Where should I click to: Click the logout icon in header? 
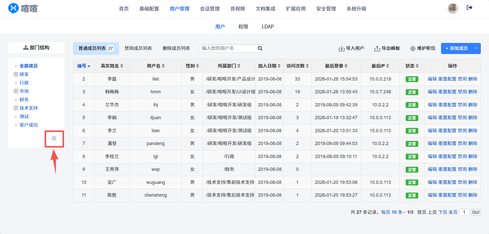[x=469, y=8]
